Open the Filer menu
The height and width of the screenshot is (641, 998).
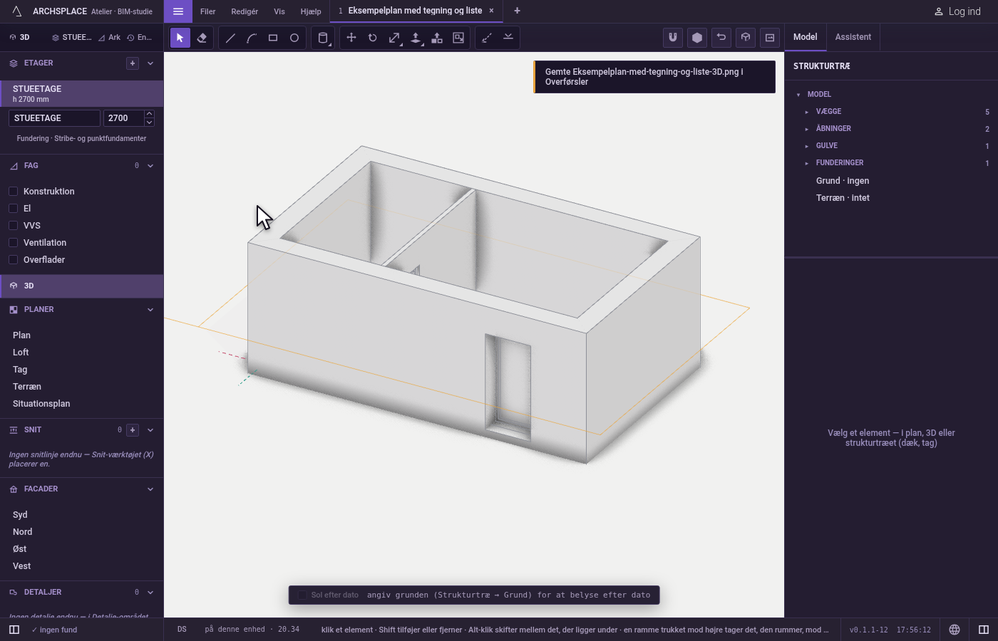[208, 11]
